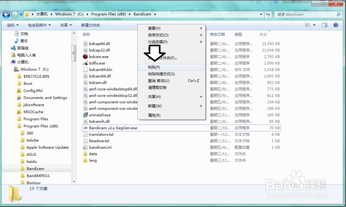Click the change view icon in toolbar

[x=308, y=25]
